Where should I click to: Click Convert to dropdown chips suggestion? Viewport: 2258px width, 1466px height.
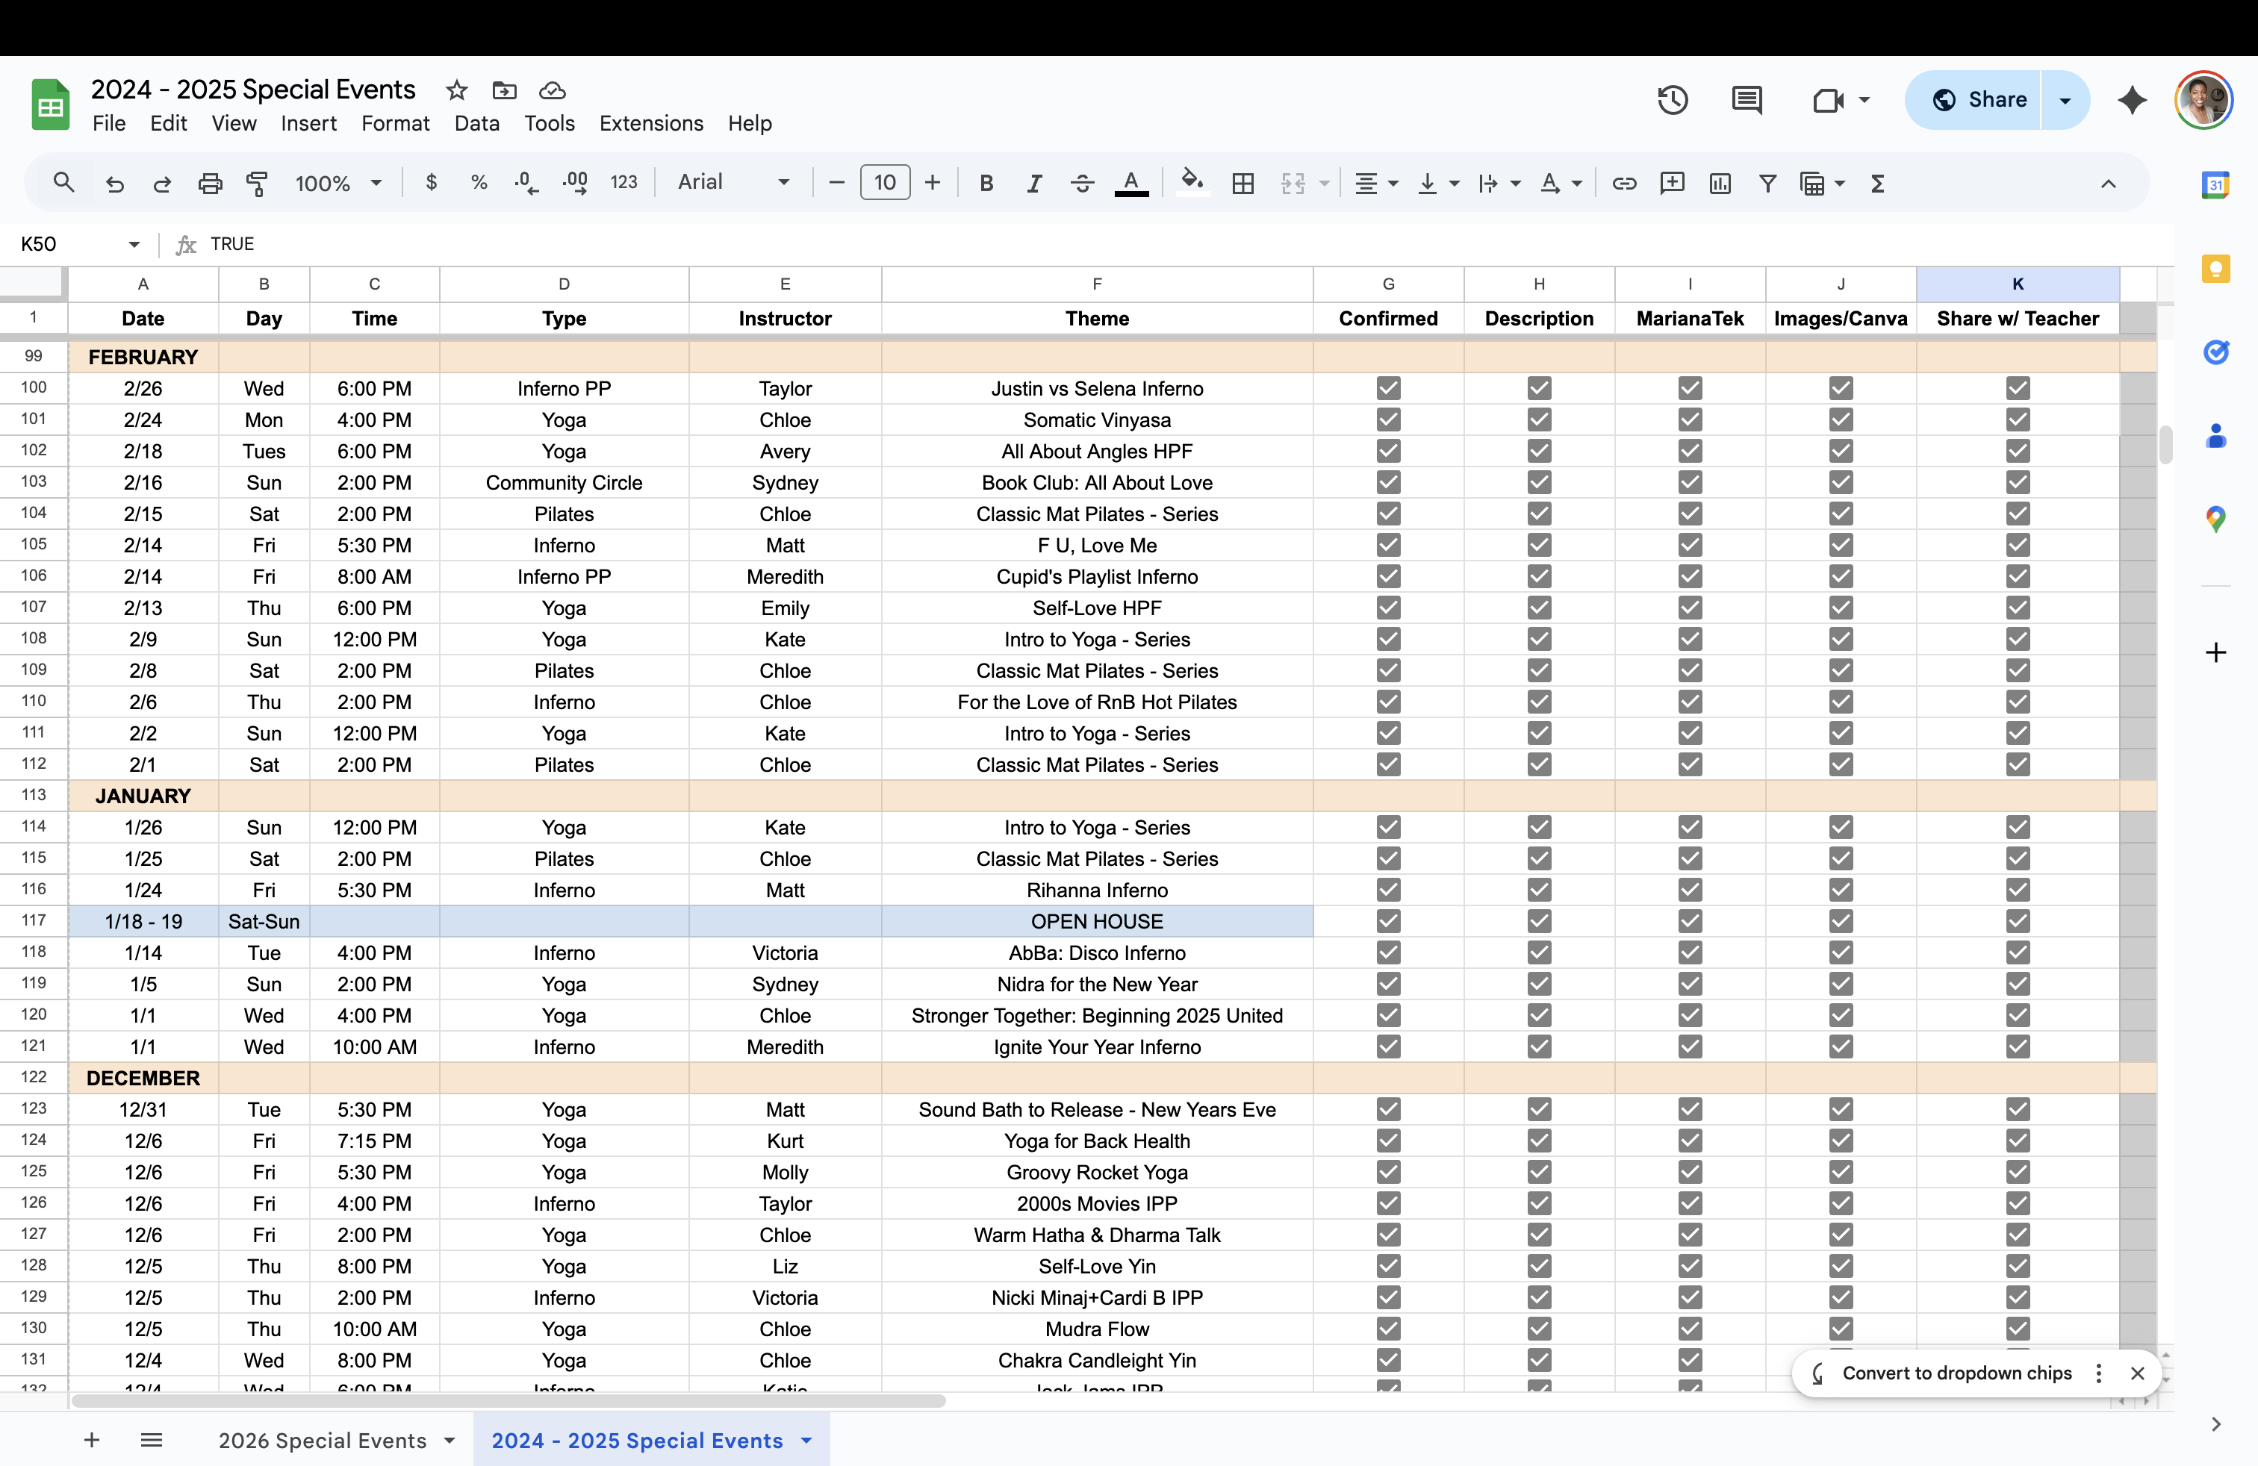[x=1956, y=1372]
